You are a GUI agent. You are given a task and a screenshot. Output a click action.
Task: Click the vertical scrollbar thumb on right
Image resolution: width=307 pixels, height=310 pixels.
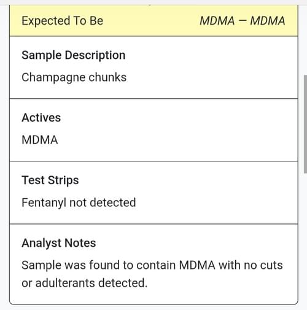tap(305, 124)
